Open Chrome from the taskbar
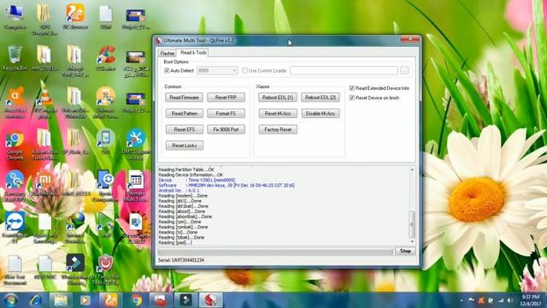The image size is (547, 308). (137, 300)
